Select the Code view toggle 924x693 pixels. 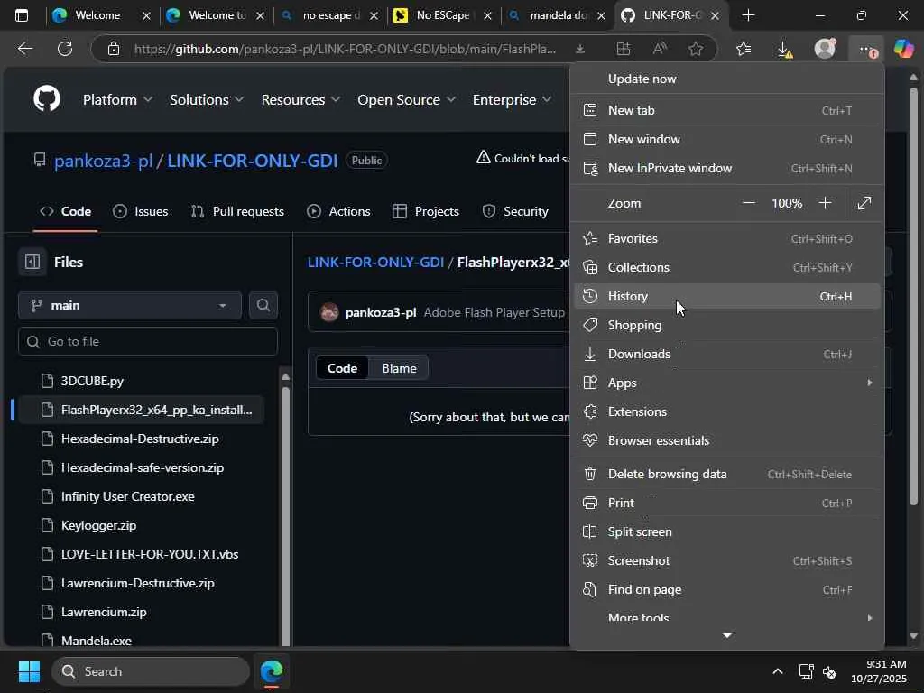342,368
